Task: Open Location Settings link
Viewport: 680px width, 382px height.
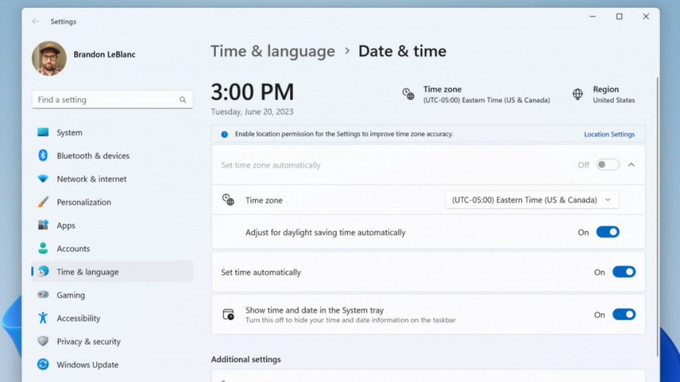Action: pyautogui.click(x=609, y=134)
